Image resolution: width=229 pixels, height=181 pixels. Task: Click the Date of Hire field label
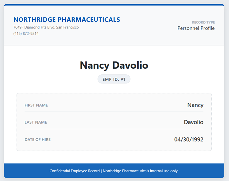tap(37, 140)
